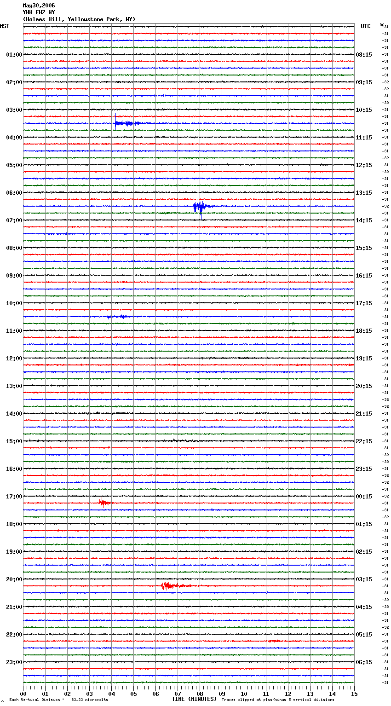Click the traces clipped footnote
This screenshot has height=706, width=391.
(x=278, y=700)
